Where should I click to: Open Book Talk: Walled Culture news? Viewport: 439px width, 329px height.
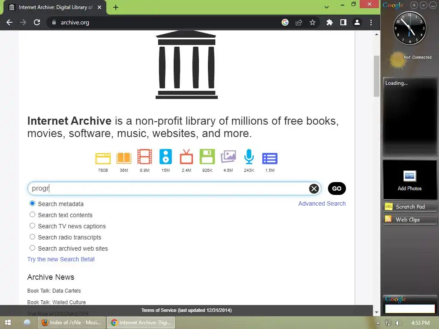pos(57,302)
